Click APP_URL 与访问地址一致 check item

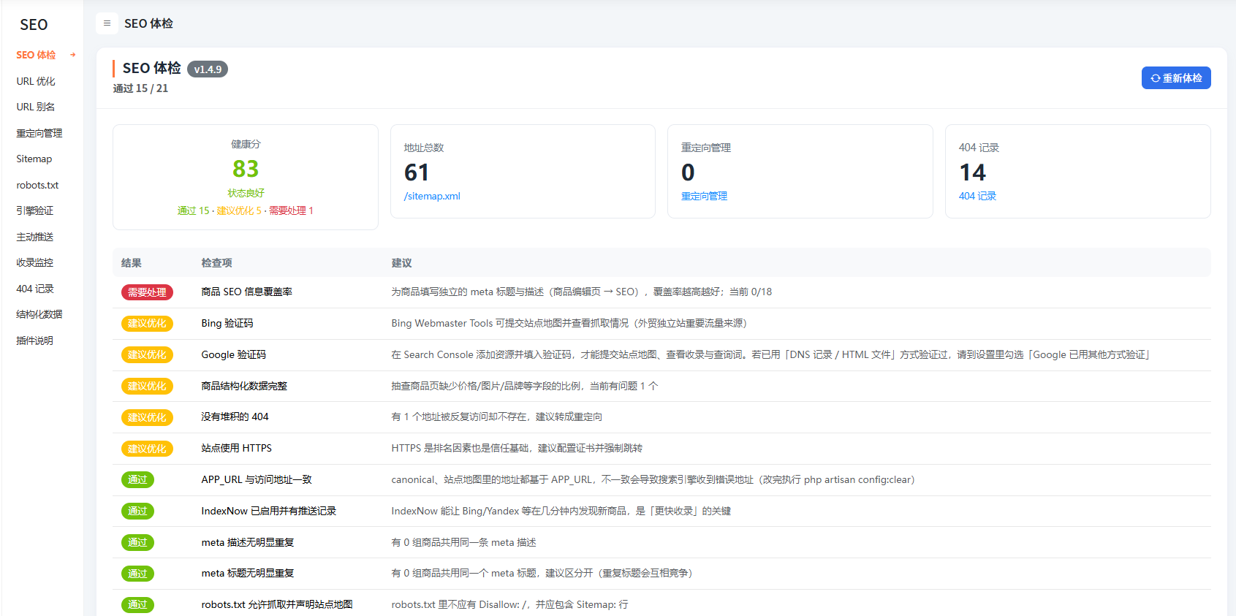click(x=257, y=479)
